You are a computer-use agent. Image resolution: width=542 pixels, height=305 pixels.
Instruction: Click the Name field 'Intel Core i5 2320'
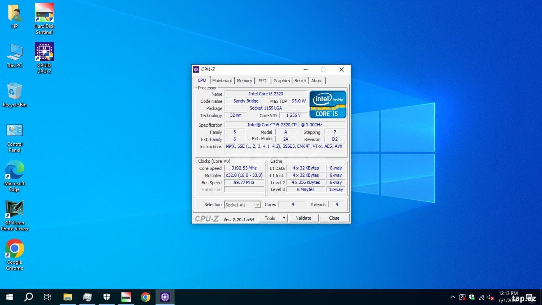point(266,94)
